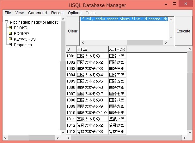The height and width of the screenshot is (143, 195).
Task: Expand the BOOKS table node
Action: point(10,28)
